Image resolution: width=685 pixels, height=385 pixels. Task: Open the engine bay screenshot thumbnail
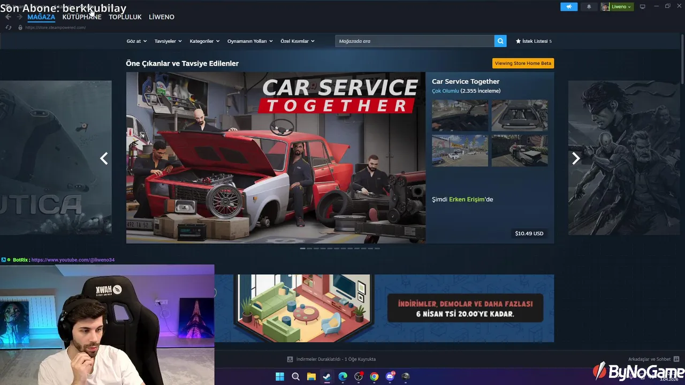520,115
